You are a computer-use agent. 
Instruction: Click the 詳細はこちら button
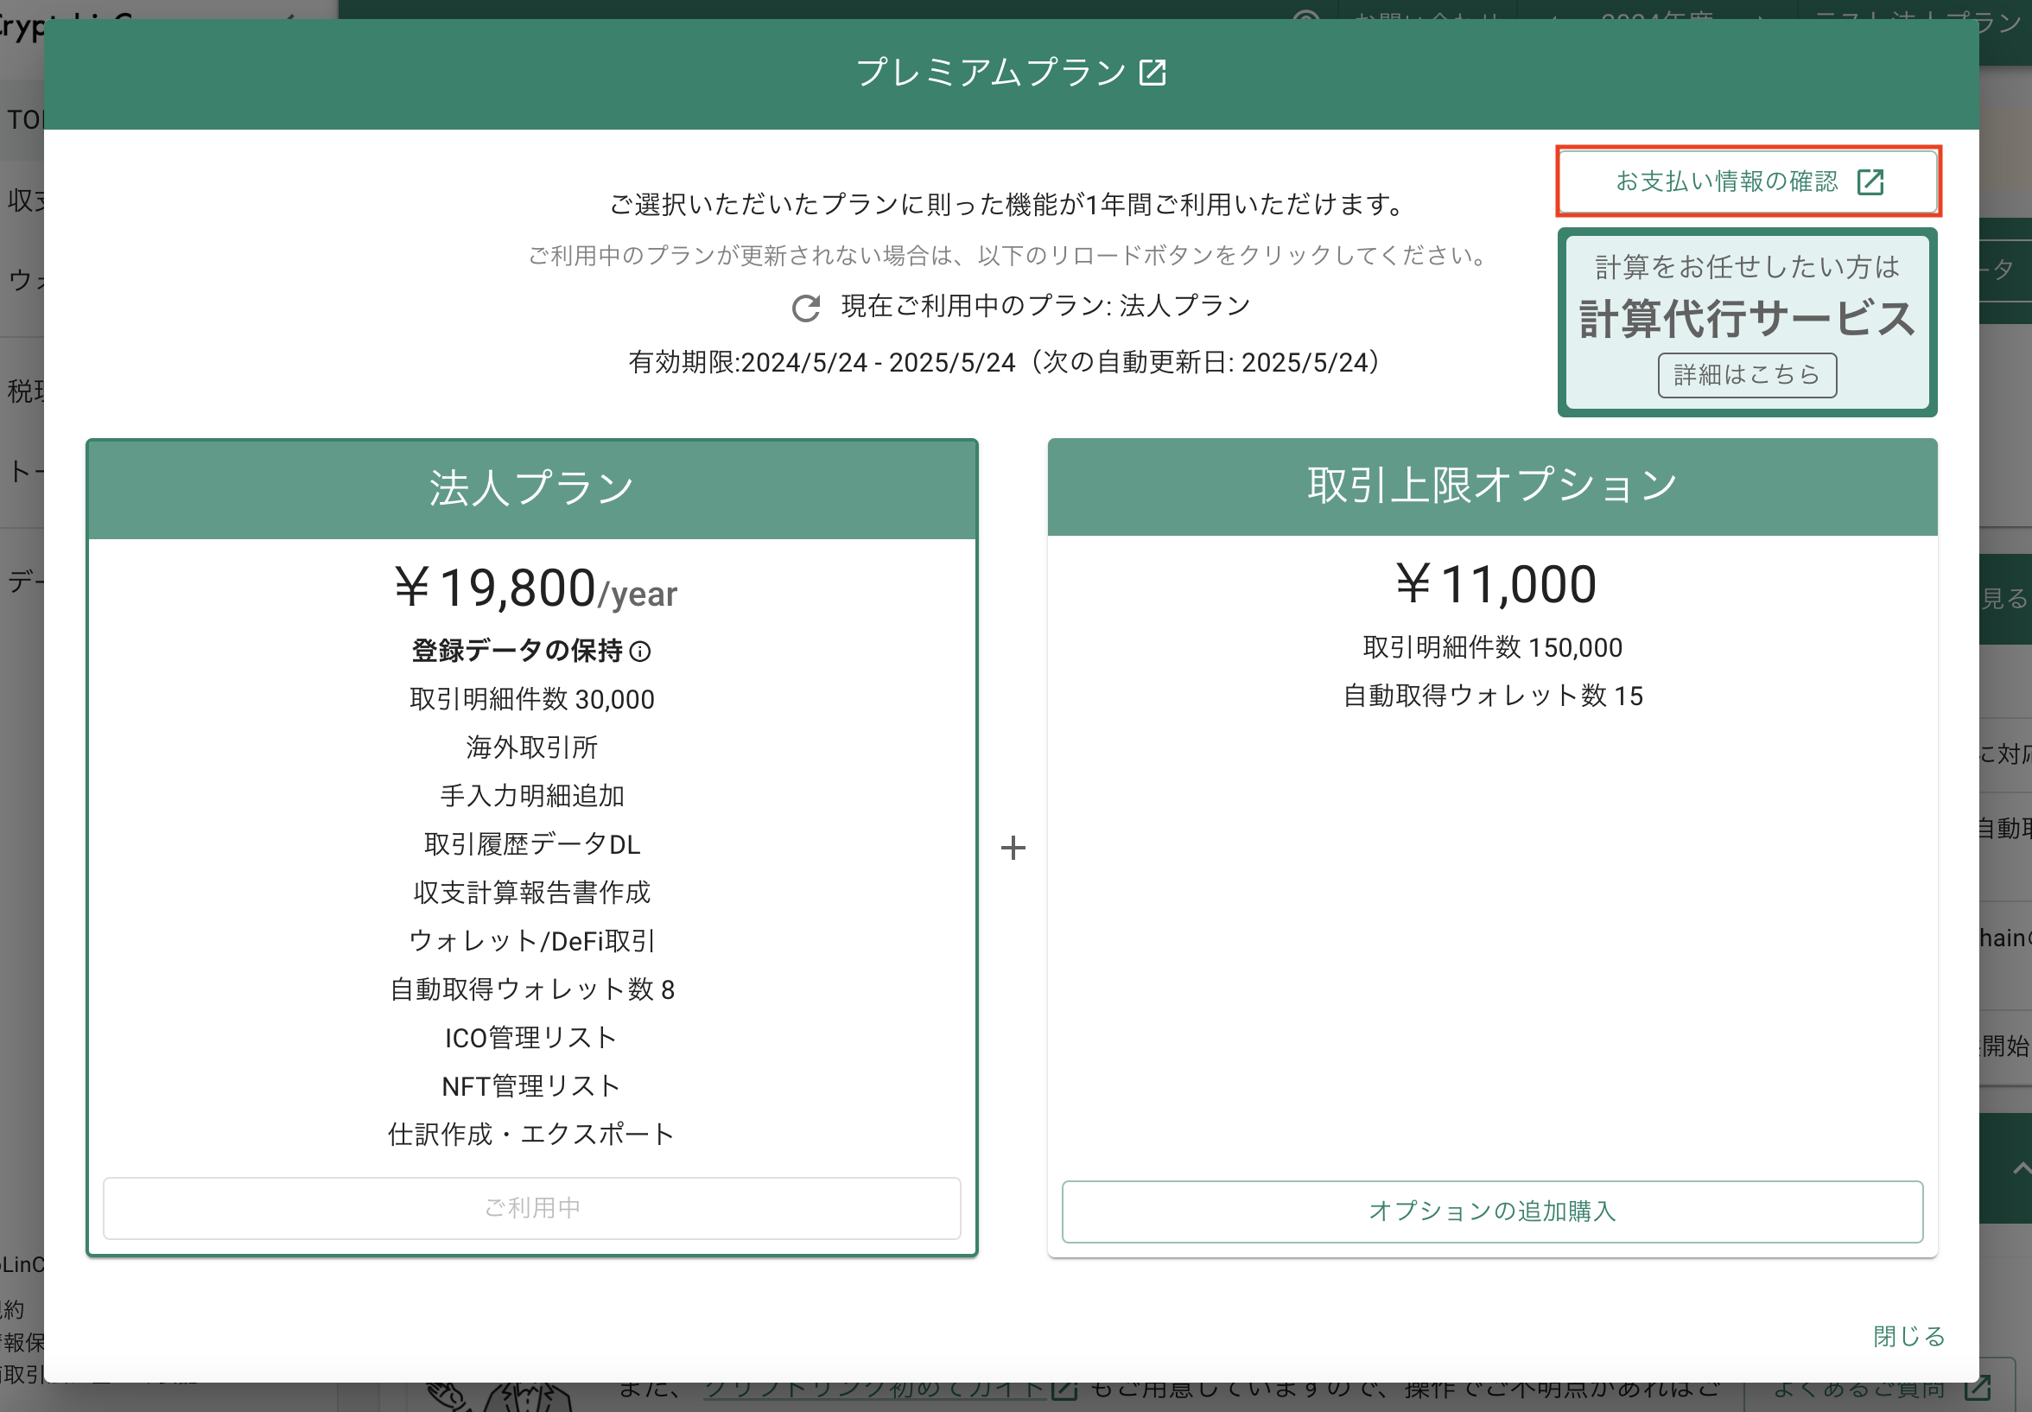click(x=1746, y=375)
